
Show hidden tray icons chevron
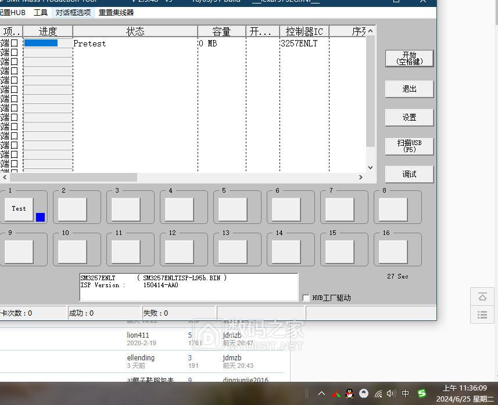point(321,393)
